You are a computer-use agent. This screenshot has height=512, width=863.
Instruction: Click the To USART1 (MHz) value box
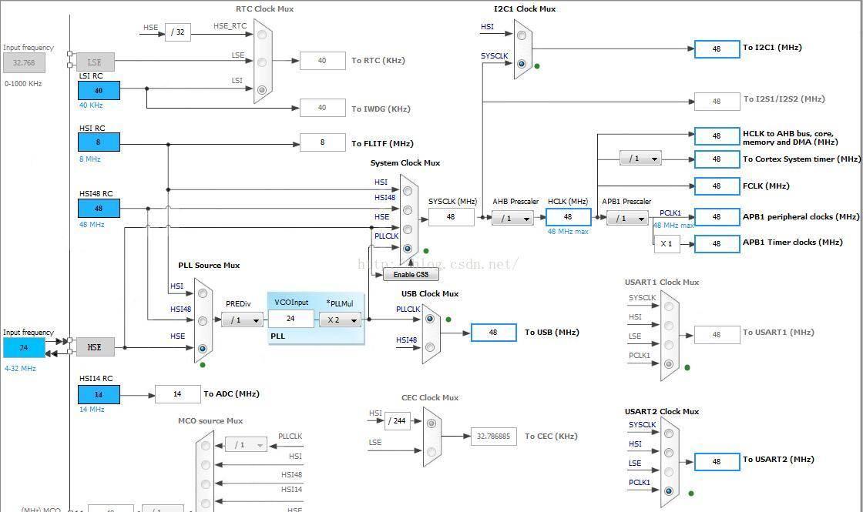(x=717, y=335)
